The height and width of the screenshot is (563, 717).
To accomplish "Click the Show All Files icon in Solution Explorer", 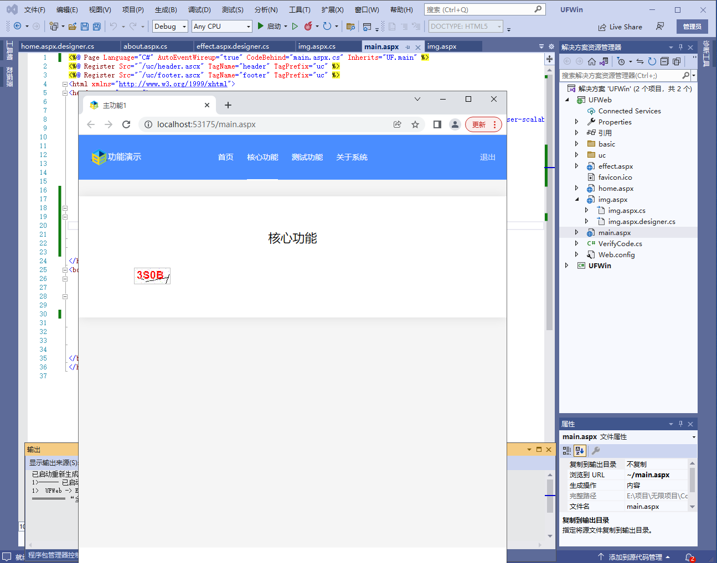I will (677, 61).
